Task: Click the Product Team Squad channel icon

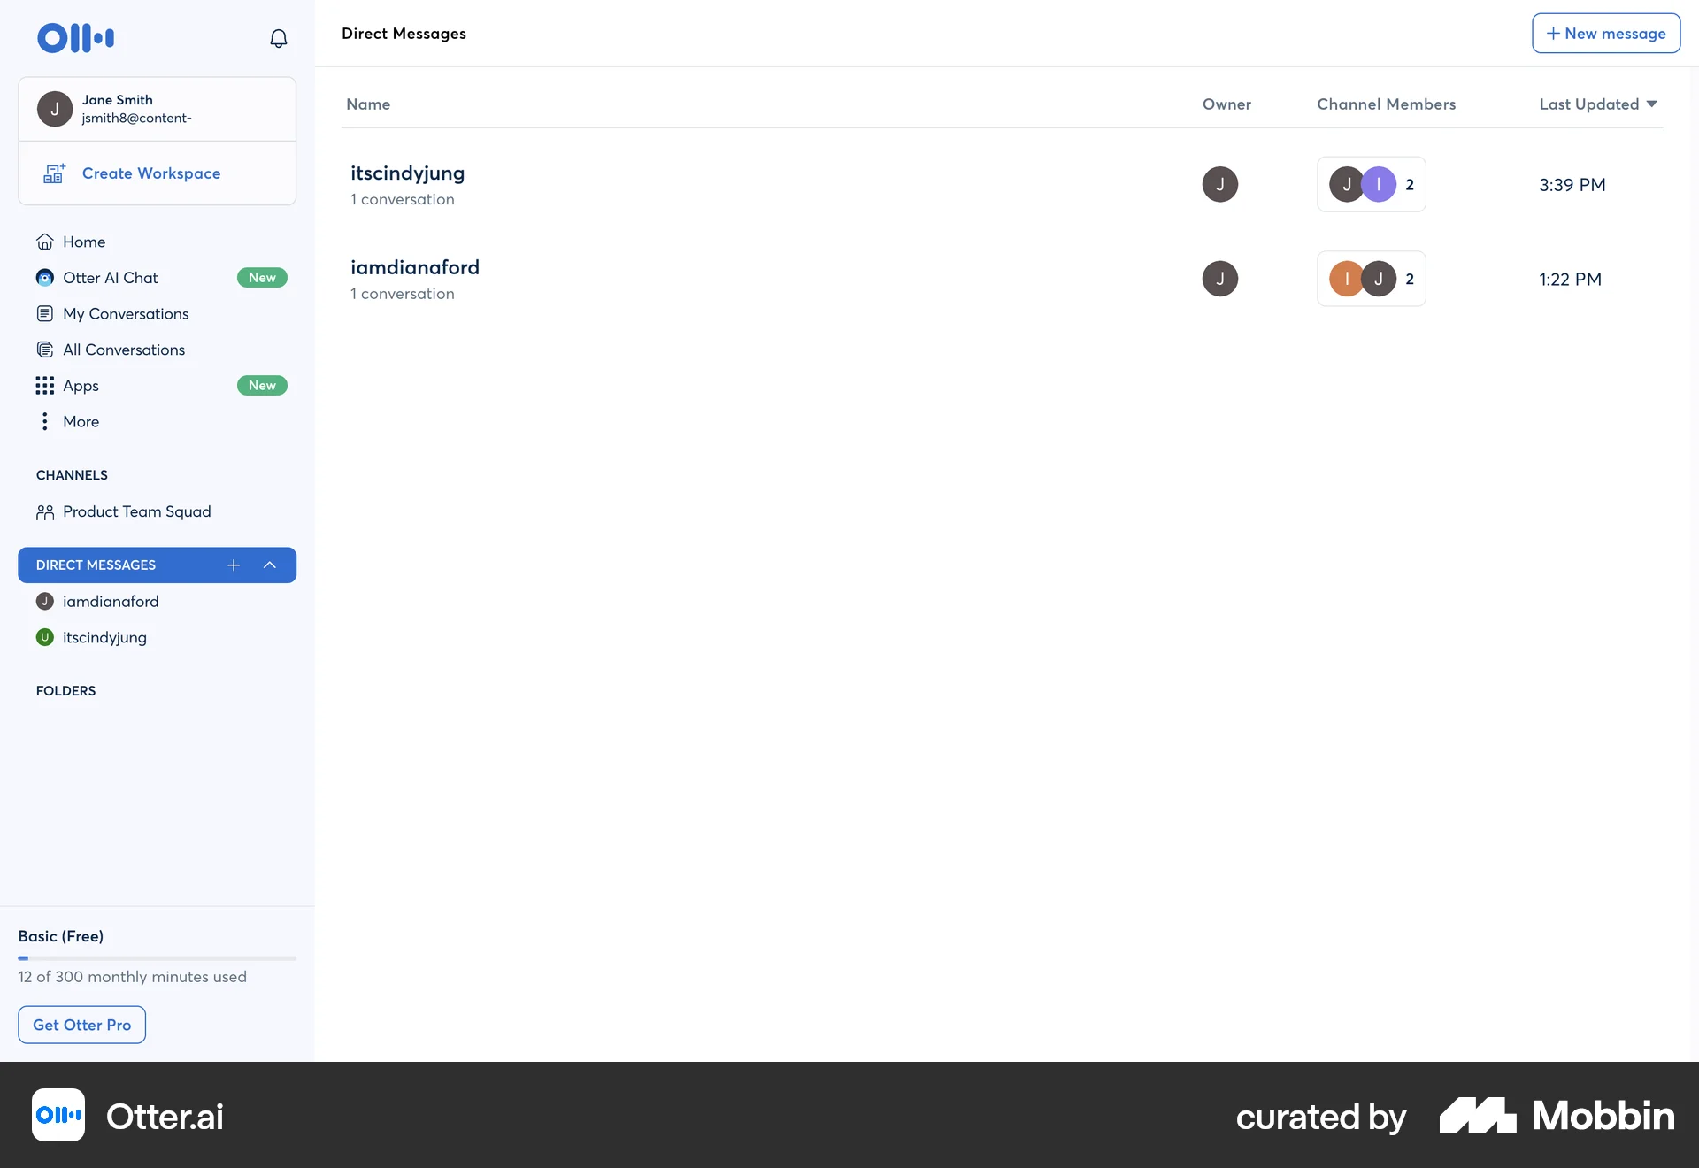Action: pos(44,511)
